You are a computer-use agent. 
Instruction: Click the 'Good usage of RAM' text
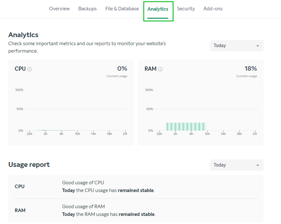point(84,207)
